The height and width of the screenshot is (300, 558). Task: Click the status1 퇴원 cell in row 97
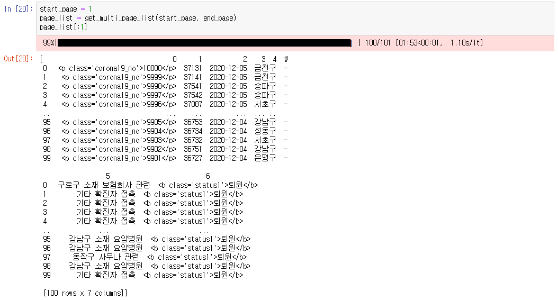[x=197, y=257]
